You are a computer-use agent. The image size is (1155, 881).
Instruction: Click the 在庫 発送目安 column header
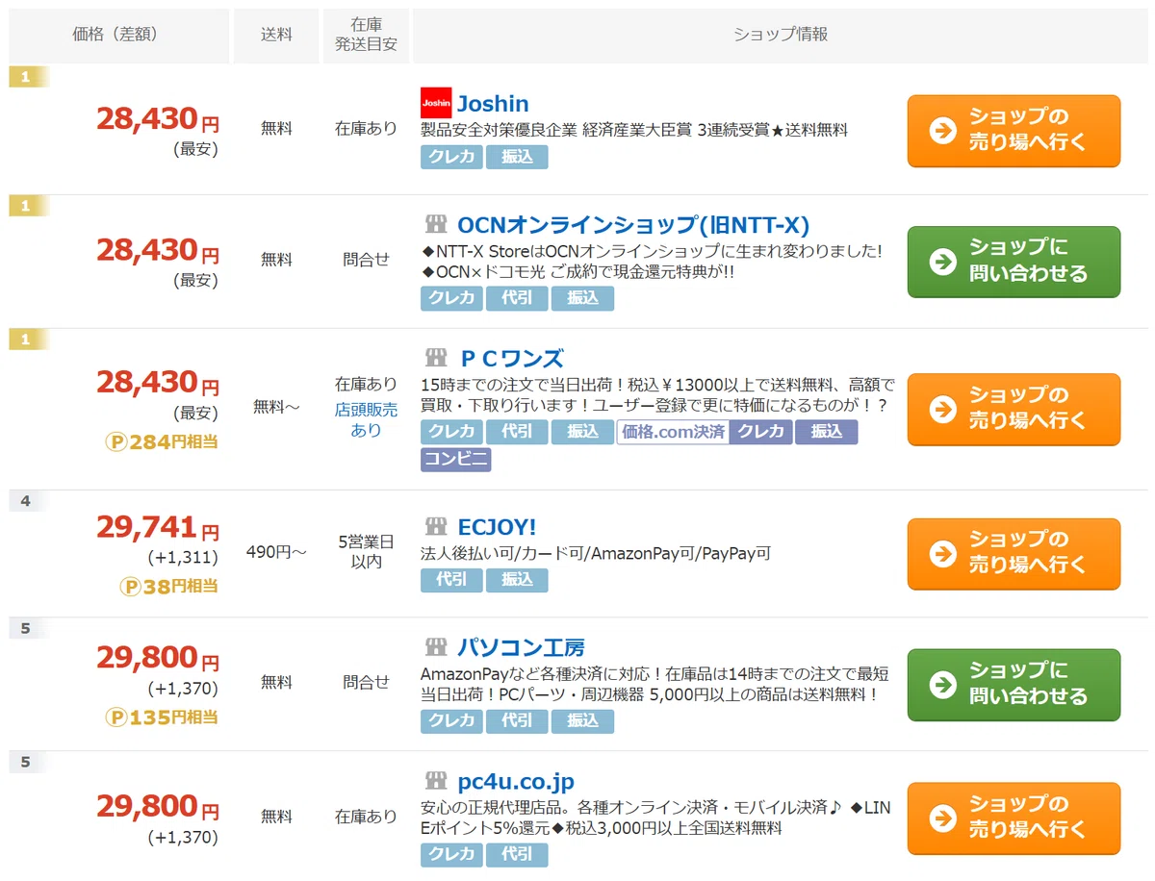tap(366, 35)
